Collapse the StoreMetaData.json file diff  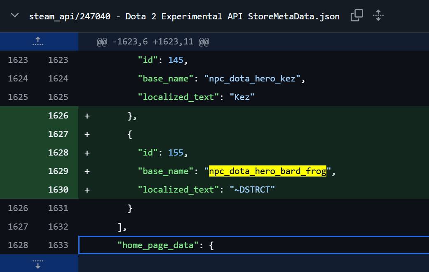[x=15, y=15]
